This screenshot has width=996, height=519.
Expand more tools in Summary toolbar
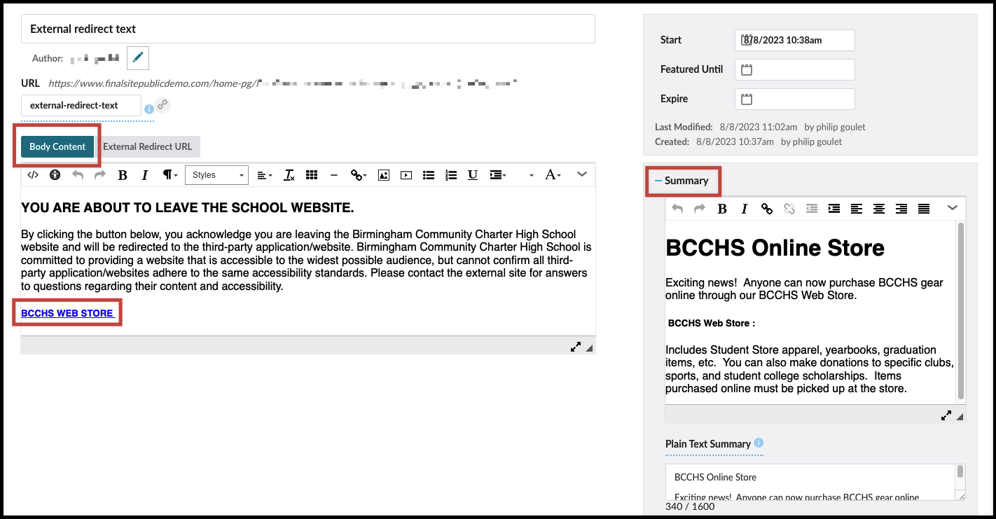pos(953,208)
